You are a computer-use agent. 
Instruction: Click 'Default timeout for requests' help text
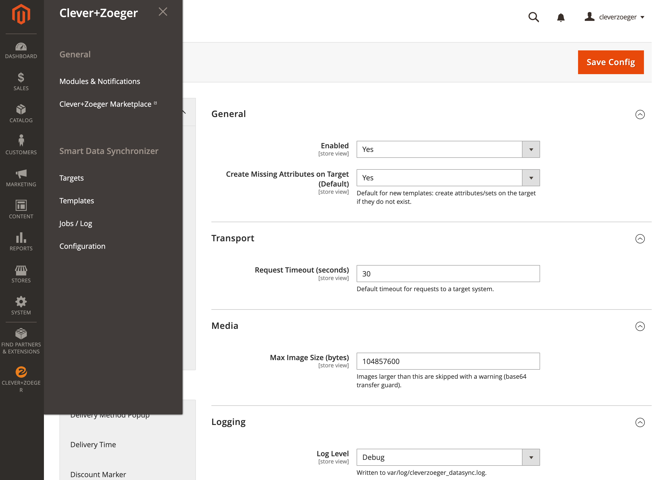425,289
